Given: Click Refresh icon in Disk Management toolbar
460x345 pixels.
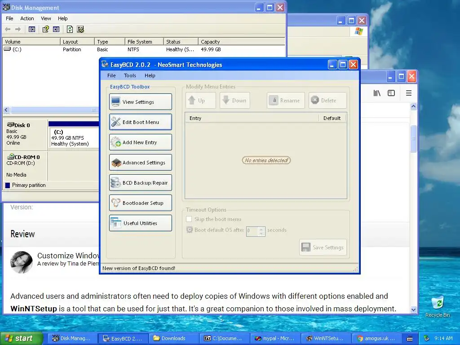Looking at the screenshot, I should (70, 29).
